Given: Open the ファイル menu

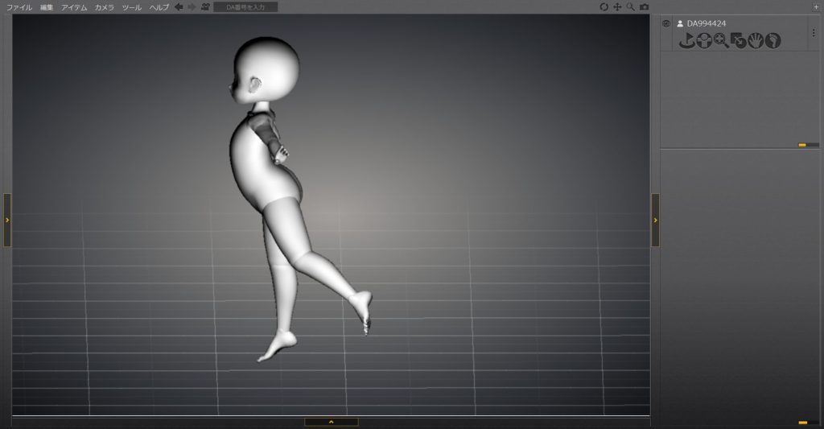Looking at the screenshot, I should click(x=19, y=7).
